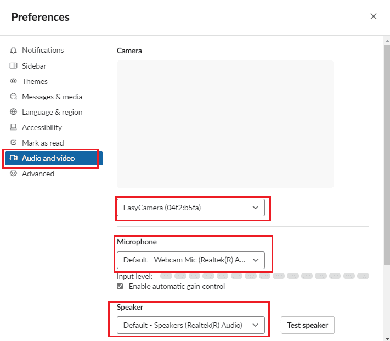Open the Speaker device dropdown
Viewport: 390px width, 341px height.
tap(190, 325)
